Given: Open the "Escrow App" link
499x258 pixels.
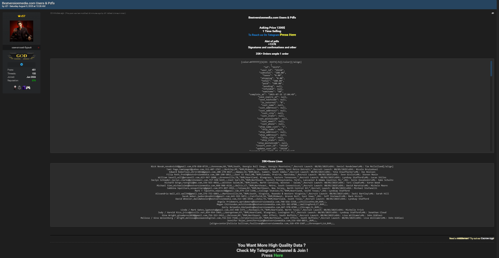Looking at the screenshot, I should 487,238.
